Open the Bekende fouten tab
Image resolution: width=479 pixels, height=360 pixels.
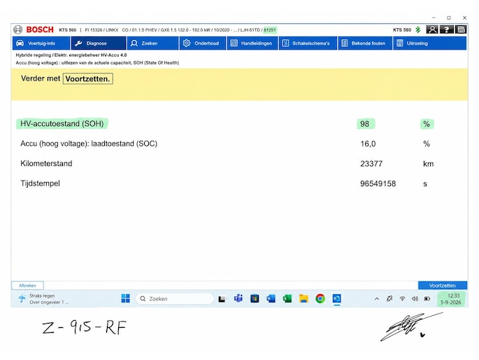click(x=365, y=43)
